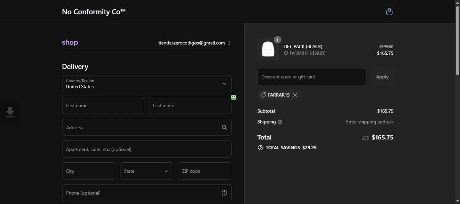Focus the City input field
Viewport: 460px width, 204px height.
click(89, 171)
